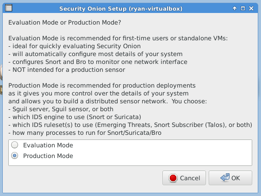
Task: Confirm the selection with OK
Action: pyautogui.click(x=230, y=178)
